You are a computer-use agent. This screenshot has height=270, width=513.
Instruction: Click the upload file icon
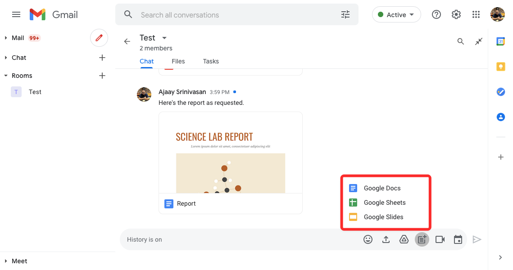[x=386, y=239]
